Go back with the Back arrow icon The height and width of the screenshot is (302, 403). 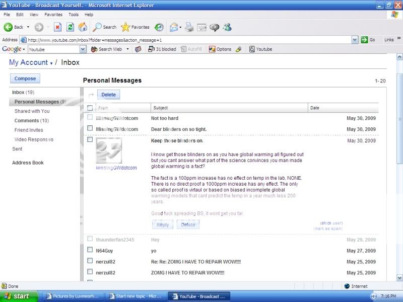point(8,27)
